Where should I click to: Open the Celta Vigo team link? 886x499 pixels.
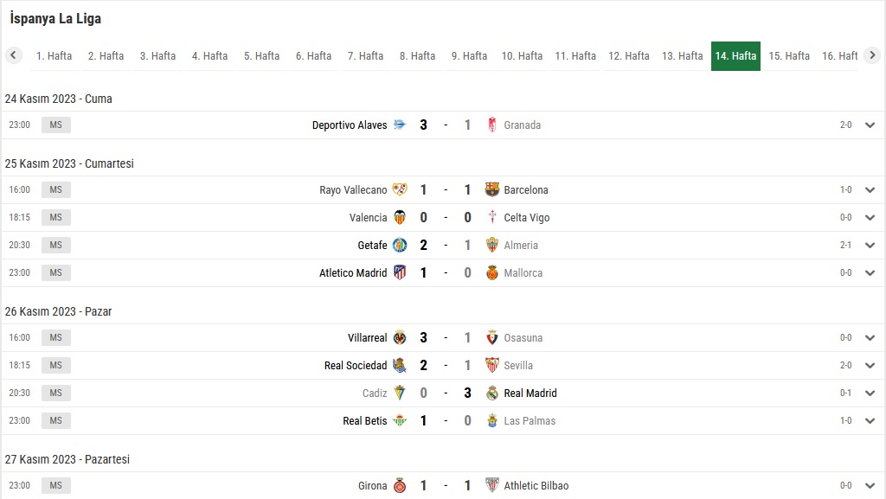[x=527, y=217]
